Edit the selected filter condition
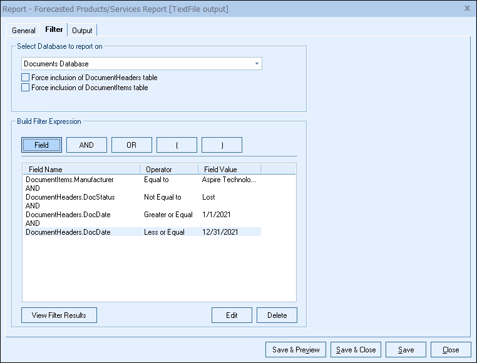Screen dimensions: 477x363 coord(232,315)
